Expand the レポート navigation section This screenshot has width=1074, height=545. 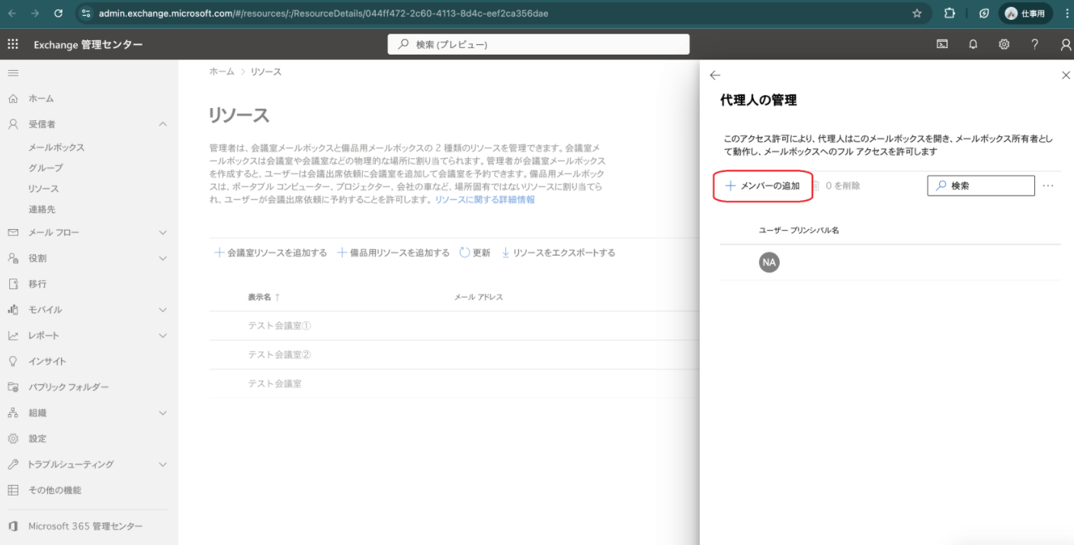[162, 336]
